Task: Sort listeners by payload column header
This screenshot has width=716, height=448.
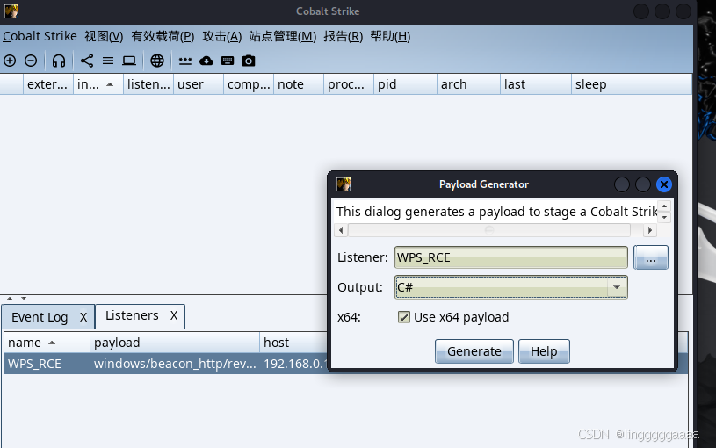Action: (175, 343)
